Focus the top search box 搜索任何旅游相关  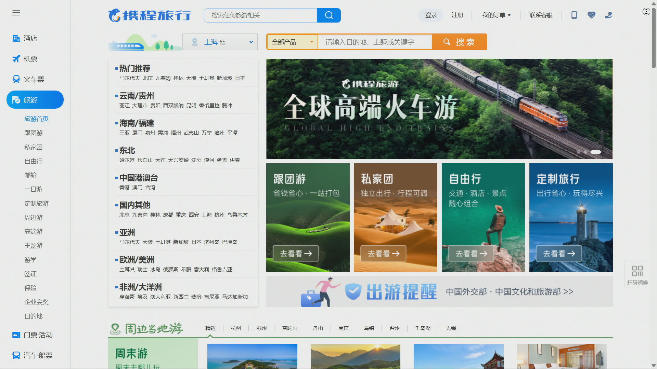point(260,15)
